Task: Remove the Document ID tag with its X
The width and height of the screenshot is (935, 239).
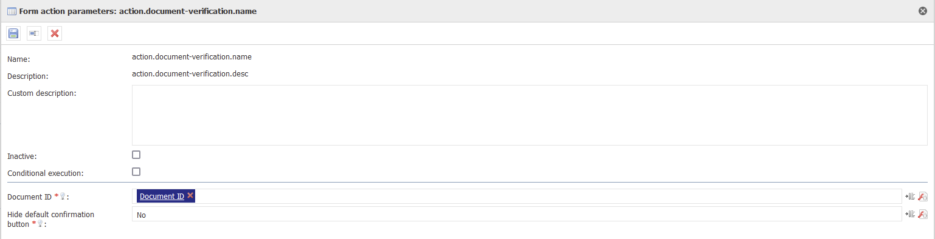Action: [190, 195]
